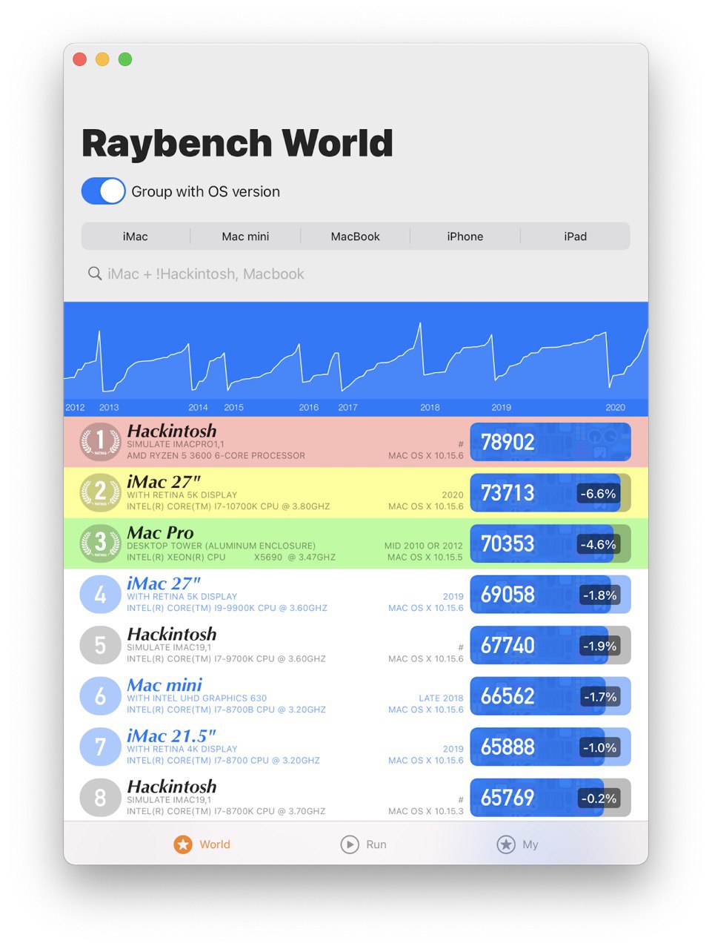
Task: Click the rank 7 circle badge
Action: click(x=100, y=747)
